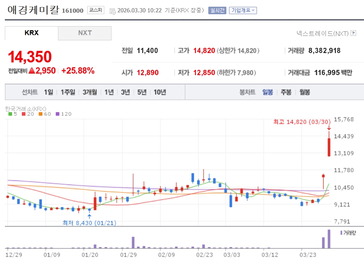Screen dimensions: 364x266
Task: Click the green 5-day moving average legend swatch
Action: [10, 114]
